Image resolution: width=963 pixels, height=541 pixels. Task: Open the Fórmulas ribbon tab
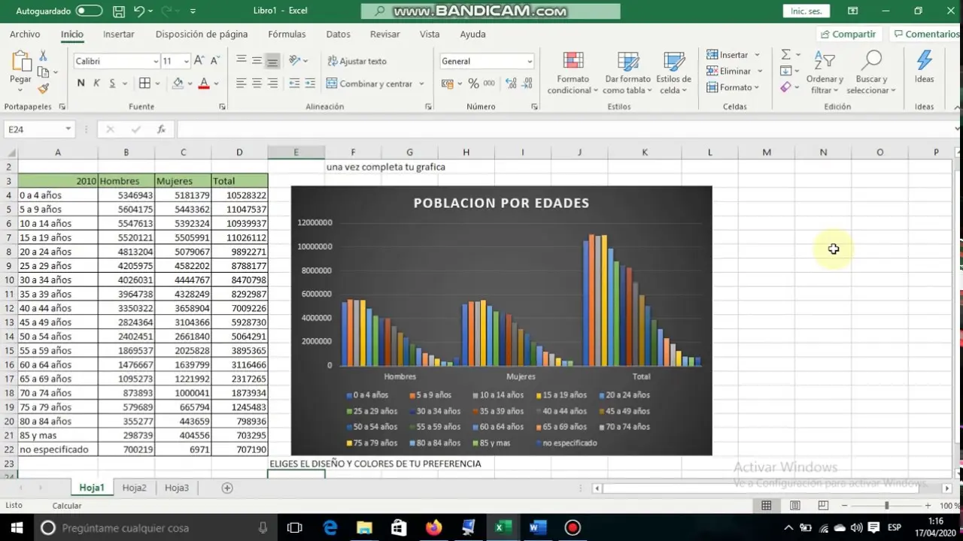click(x=287, y=34)
